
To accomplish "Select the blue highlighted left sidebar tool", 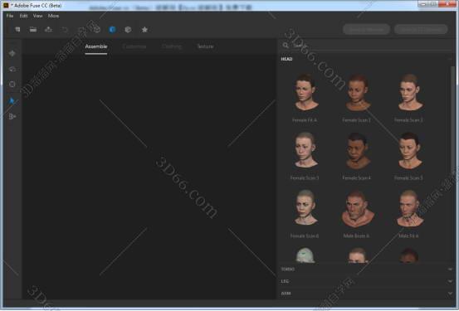I will click(x=12, y=100).
